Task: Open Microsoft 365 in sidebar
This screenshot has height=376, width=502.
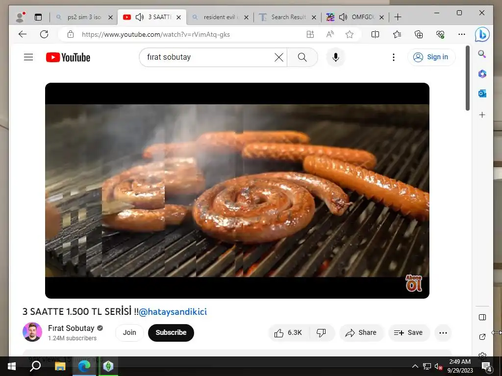Action: pyautogui.click(x=482, y=74)
